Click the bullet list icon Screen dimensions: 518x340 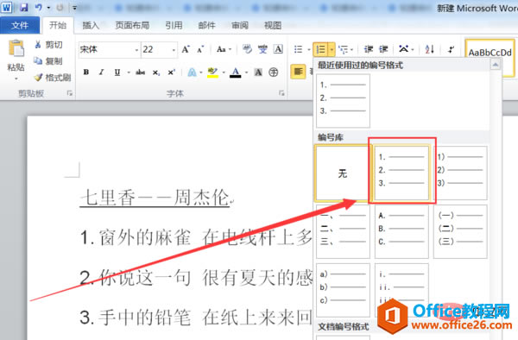click(x=299, y=49)
